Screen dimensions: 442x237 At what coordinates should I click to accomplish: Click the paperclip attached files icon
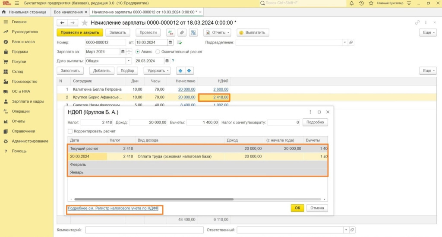click(182, 32)
